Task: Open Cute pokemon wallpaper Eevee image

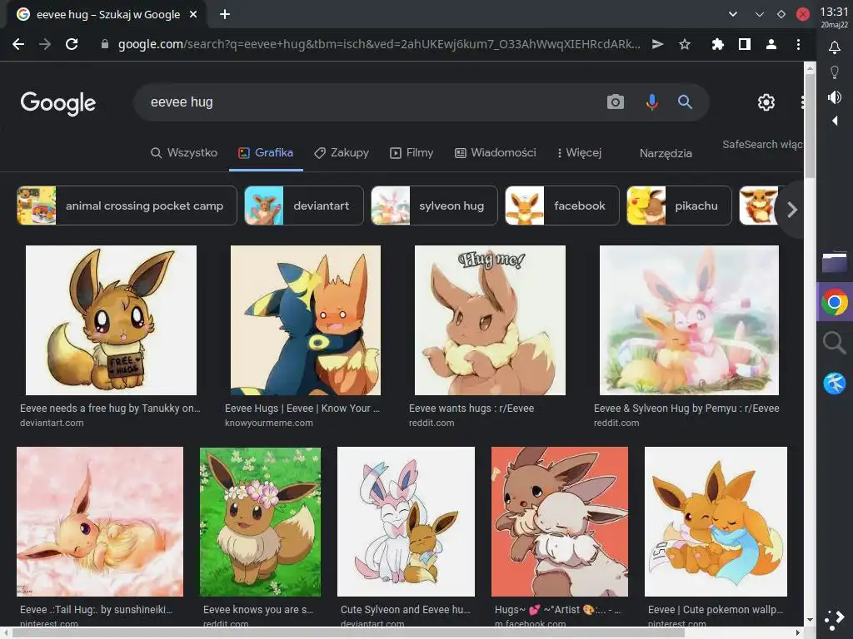Action: (716, 522)
